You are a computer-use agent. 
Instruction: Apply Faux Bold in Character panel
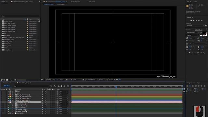coord(189,53)
